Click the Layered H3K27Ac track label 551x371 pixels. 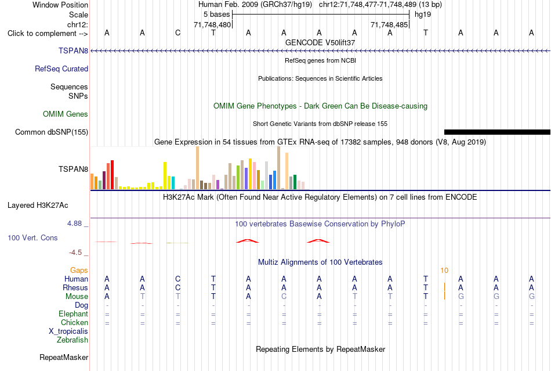point(38,206)
